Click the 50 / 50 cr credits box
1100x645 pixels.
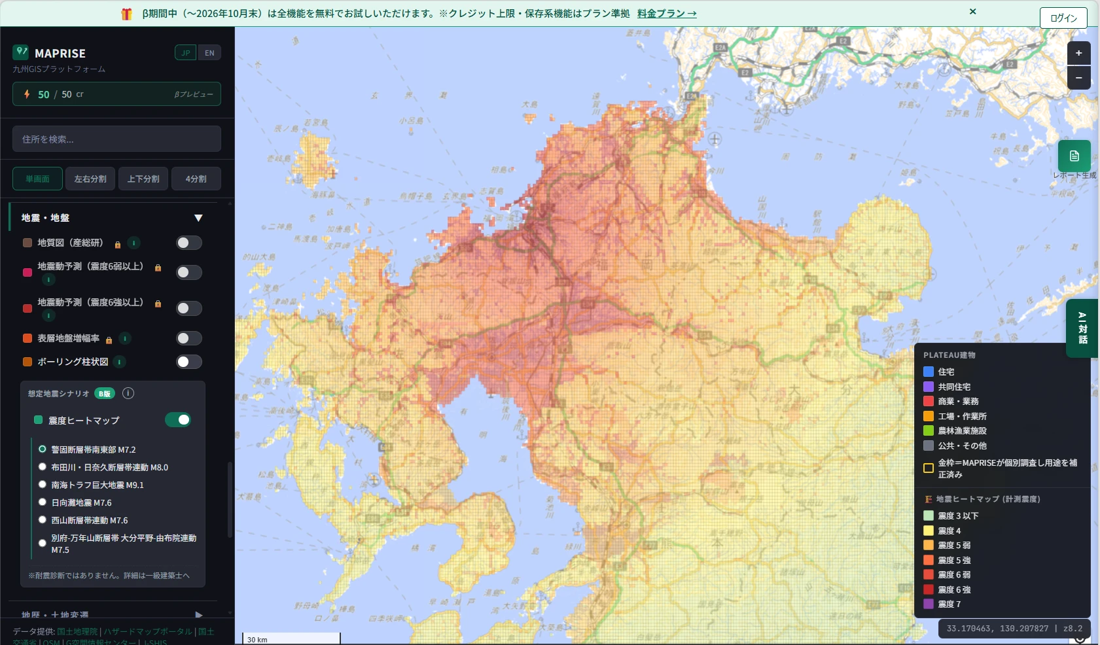coord(116,94)
